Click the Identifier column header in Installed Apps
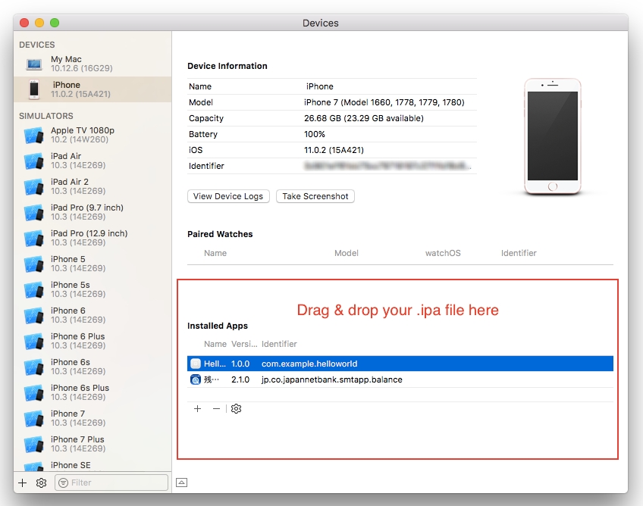 pyautogui.click(x=279, y=344)
